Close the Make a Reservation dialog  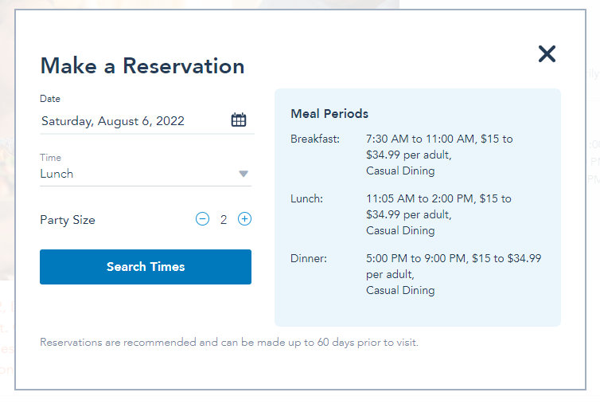click(547, 54)
